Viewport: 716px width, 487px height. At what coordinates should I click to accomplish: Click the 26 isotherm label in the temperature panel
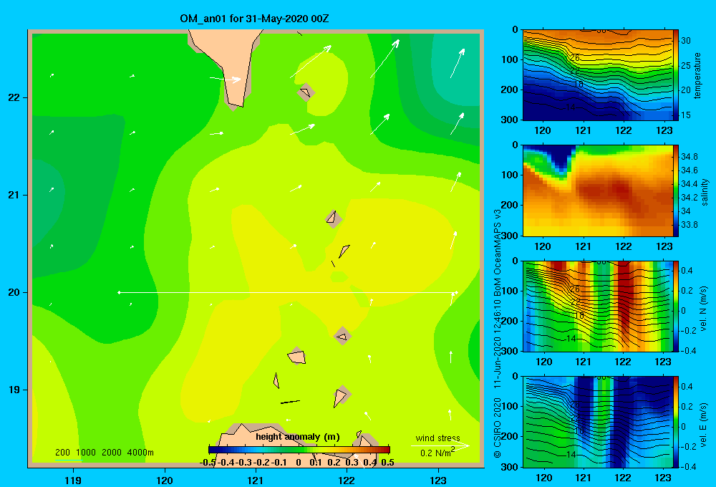point(574,57)
